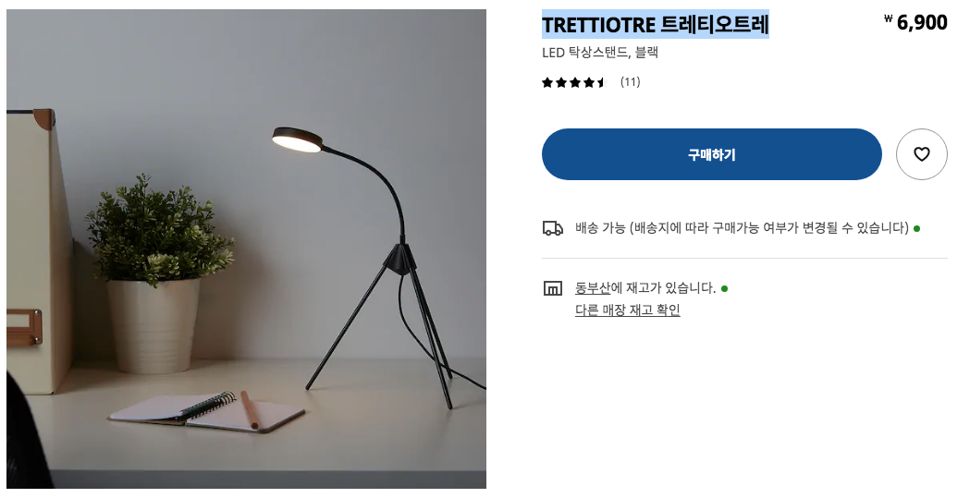The width and height of the screenshot is (970, 498).
Task: Click the ₩ 6,900 price
Action: pos(915,23)
